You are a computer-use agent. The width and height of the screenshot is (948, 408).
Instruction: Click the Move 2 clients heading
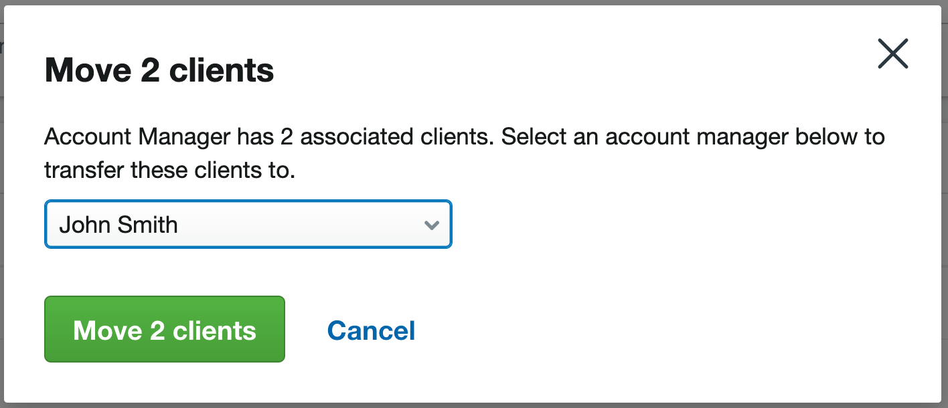[159, 70]
